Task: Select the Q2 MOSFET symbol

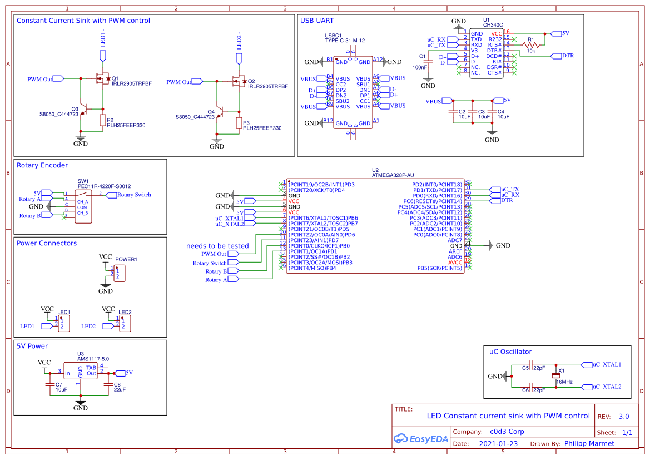Action: point(239,81)
